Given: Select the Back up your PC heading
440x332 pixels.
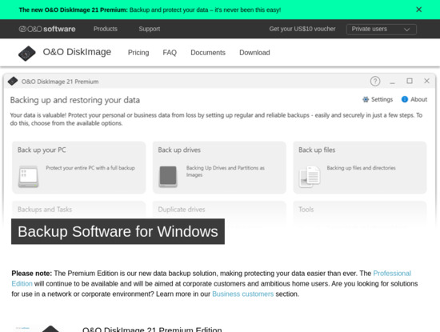Looking at the screenshot, I should (42, 150).
